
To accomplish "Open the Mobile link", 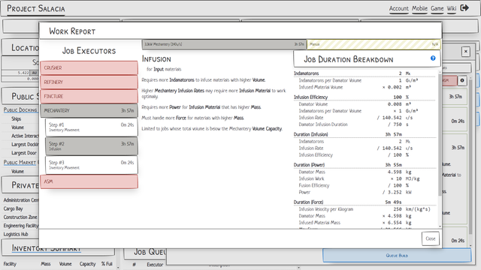I will (419, 8).
